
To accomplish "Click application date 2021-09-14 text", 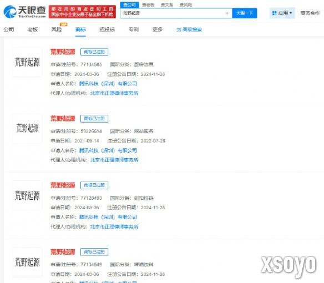I will [x=87, y=141].
